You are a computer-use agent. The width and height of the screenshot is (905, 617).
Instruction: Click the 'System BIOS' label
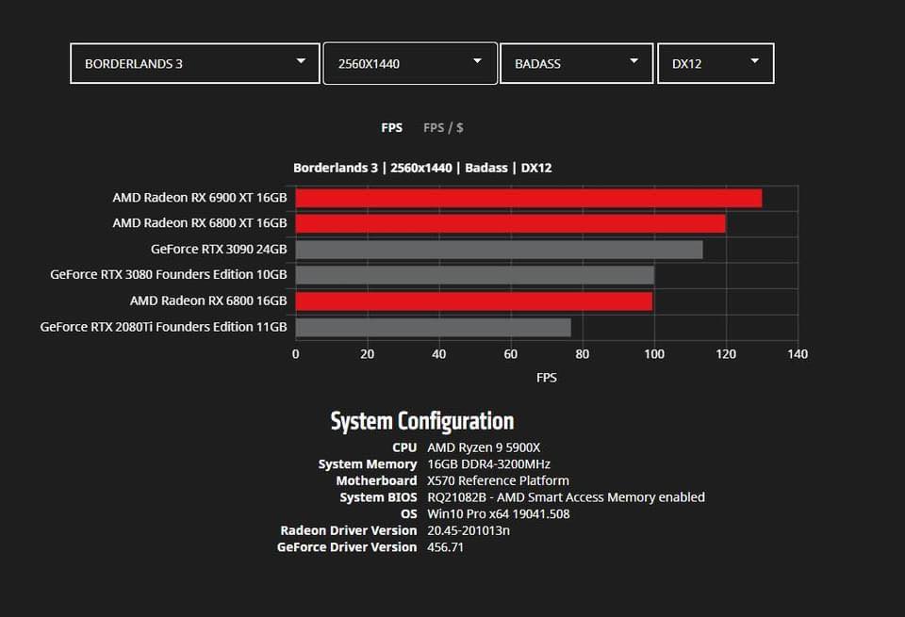(x=378, y=497)
